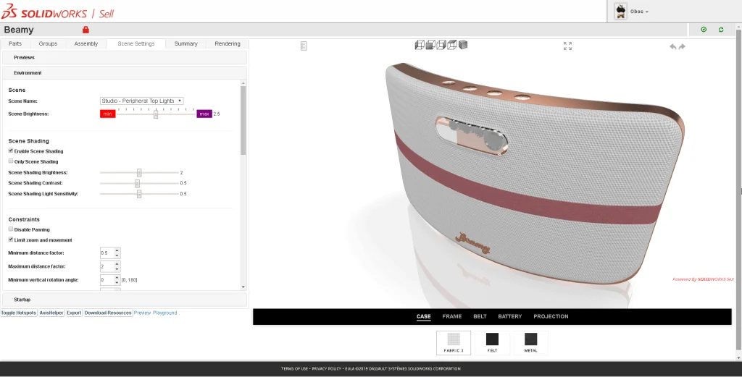This screenshot has height=377, width=742.
Task: Check the Disable Panning checkbox
Action: point(11,229)
